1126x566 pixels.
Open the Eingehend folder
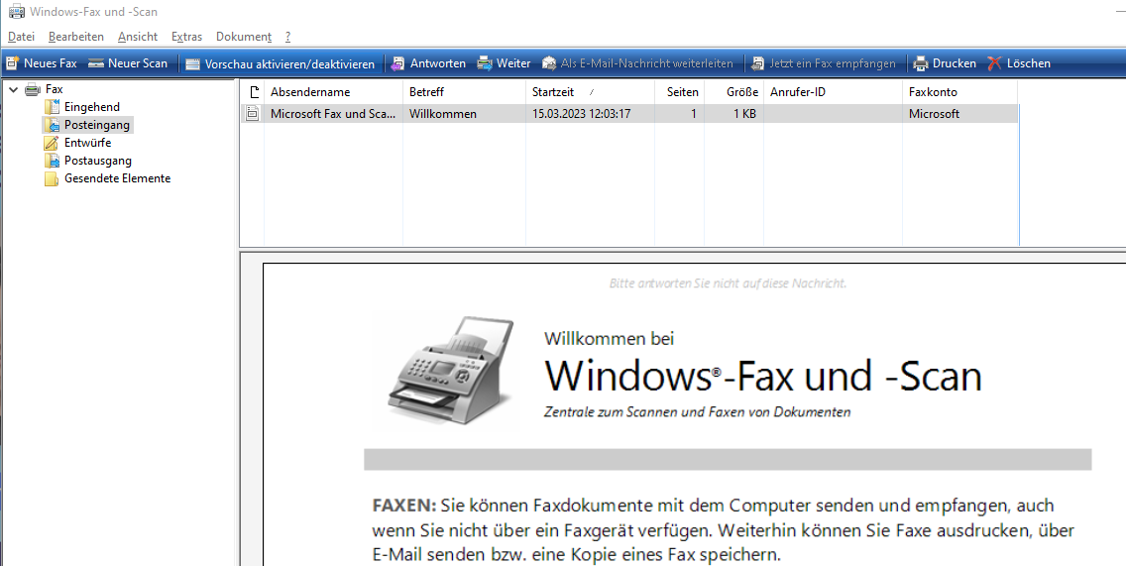92,107
